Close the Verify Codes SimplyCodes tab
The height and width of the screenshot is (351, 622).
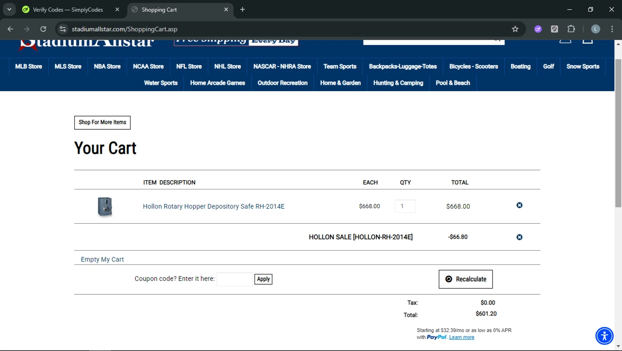click(x=117, y=10)
